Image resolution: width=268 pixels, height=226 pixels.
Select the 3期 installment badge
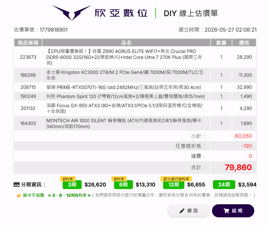(x=72, y=185)
